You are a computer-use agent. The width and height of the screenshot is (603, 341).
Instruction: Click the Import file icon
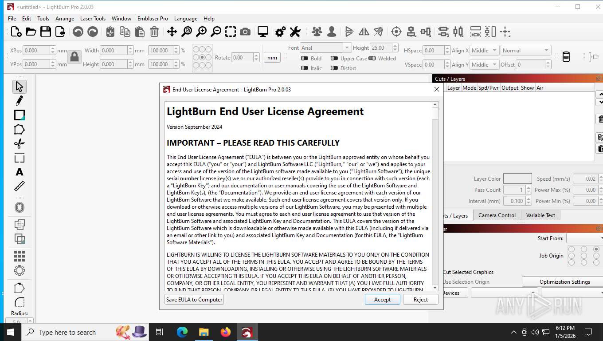pyautogui.click(x=60, y=32)
